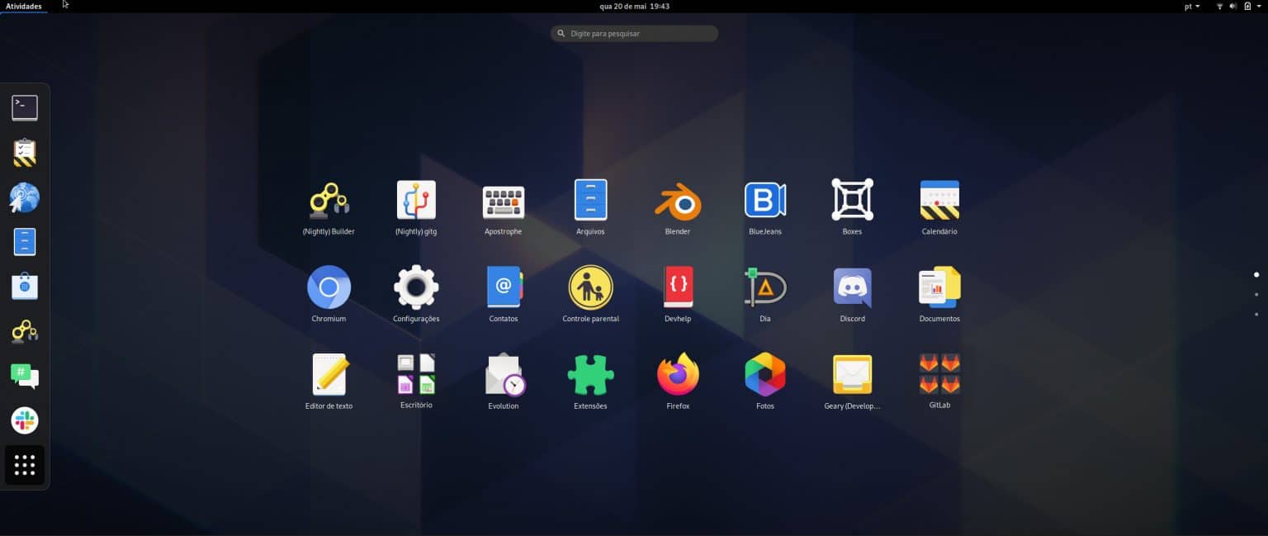Open the clock and calendar menu

click(634, 6)
